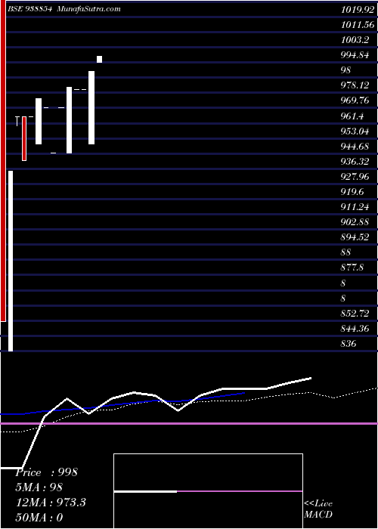Screen dimensions: 378x529
Task: Select the 852.72 price label
Action: coord(355,314)
